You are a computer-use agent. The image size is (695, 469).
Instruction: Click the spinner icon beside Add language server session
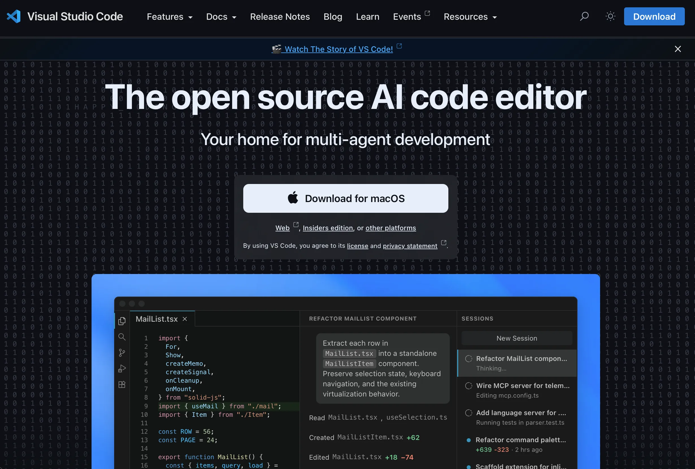coord(469,413)
